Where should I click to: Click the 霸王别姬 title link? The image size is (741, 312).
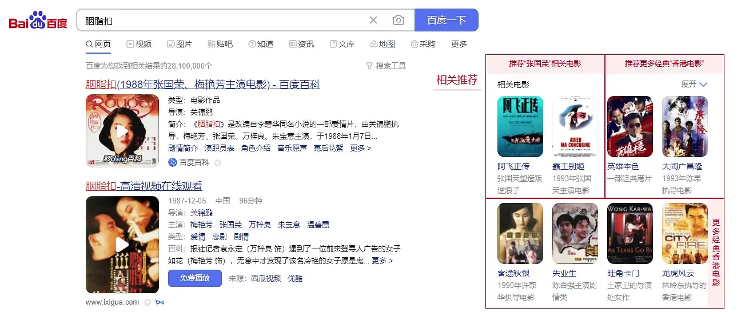[568, 166]
